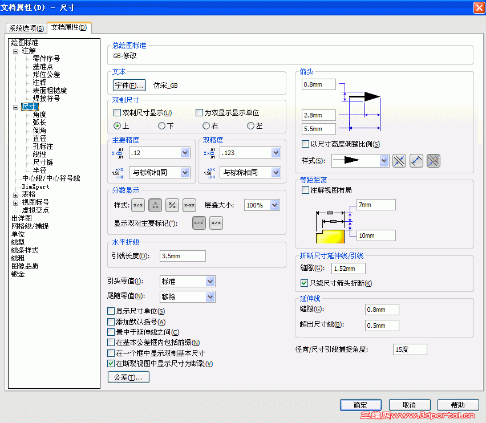Enable 为双显示显示单位 checkbox
Screen dimensions: 486x423
pyautogui.click(x=199, y=113)
